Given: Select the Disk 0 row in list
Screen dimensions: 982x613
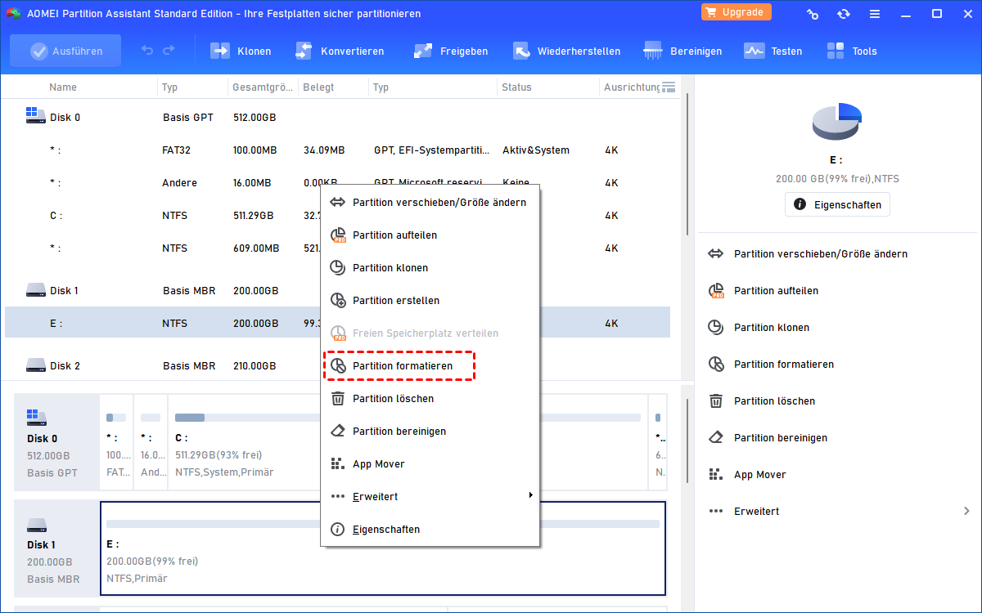Looking at the screenshot, I should (337, 117).
